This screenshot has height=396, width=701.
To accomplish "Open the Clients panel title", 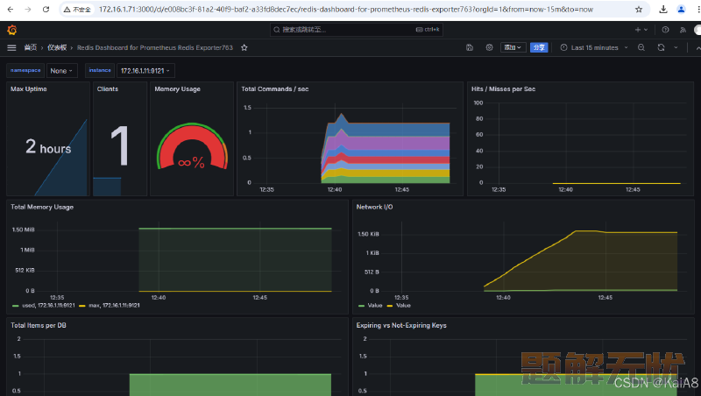I will [108, 89].
